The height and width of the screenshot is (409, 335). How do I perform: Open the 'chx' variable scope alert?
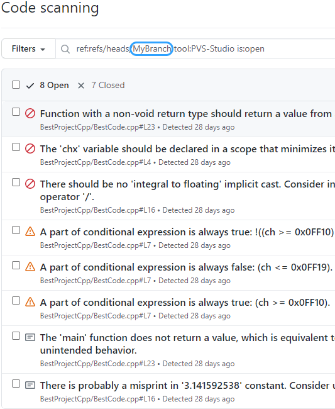[x=187, y=149]
